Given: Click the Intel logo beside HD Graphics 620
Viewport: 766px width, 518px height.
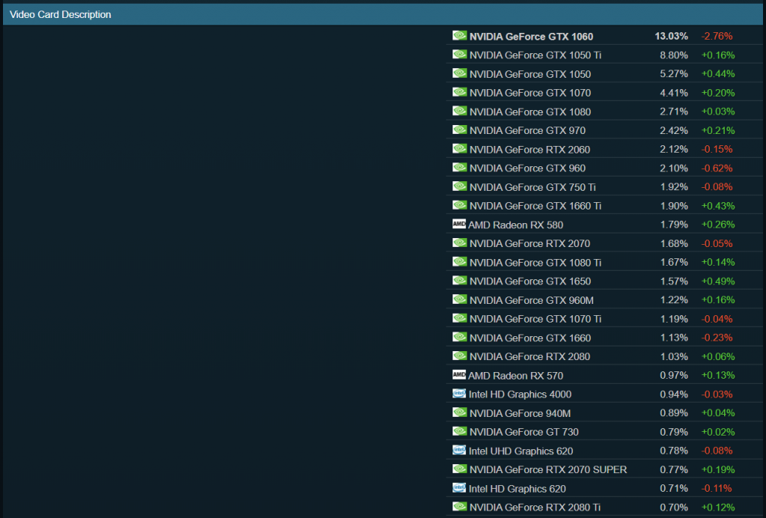Looking at the screenshot, I should (x=459, y=488).
